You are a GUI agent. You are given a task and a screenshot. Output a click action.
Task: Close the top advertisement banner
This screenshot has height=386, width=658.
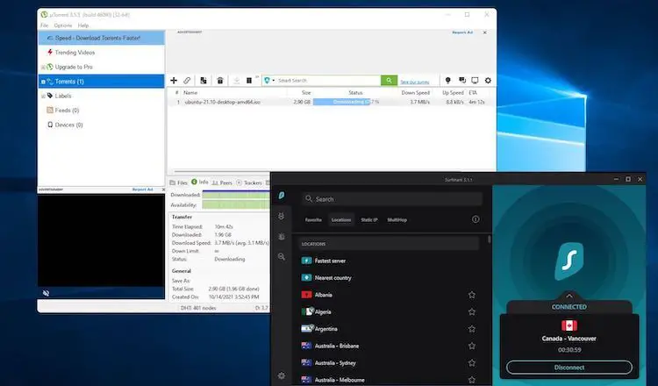(484, 32)
